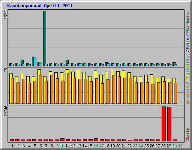Viewport: 192px width, 150px height.
Task: Click the 1972 y-axis value
Action: (6, 15)
